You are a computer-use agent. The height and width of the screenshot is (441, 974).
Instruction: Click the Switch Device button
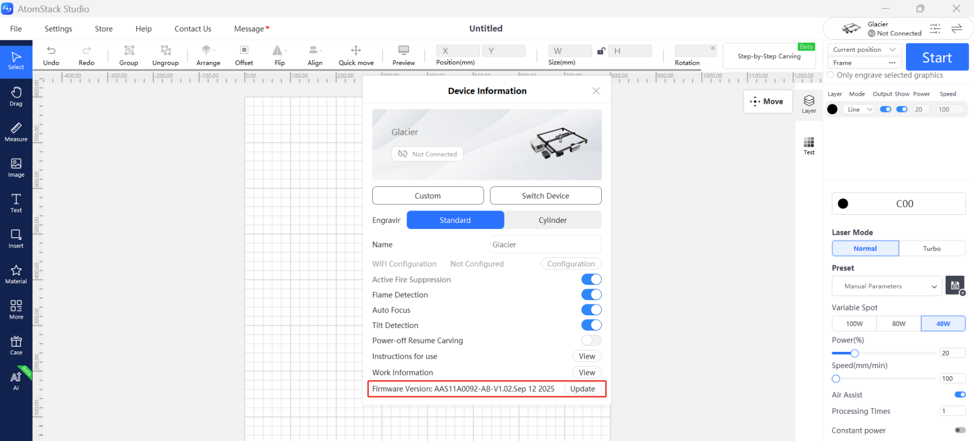click(x=545, y=196)
